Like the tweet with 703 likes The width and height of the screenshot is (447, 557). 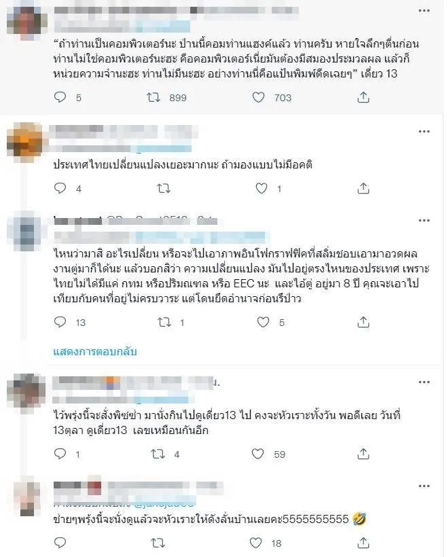[x=258, y=97]
